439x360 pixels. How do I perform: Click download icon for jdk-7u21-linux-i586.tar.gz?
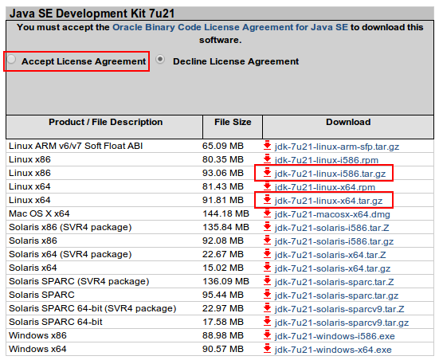pyautogui.click(x=268, y=173)
